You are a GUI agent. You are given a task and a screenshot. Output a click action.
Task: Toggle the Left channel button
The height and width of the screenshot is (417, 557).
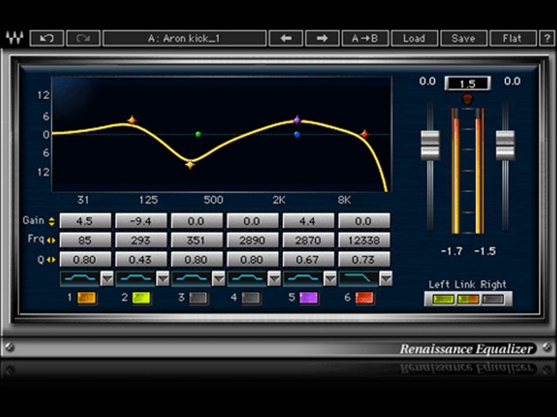click(x=443, y=299)
